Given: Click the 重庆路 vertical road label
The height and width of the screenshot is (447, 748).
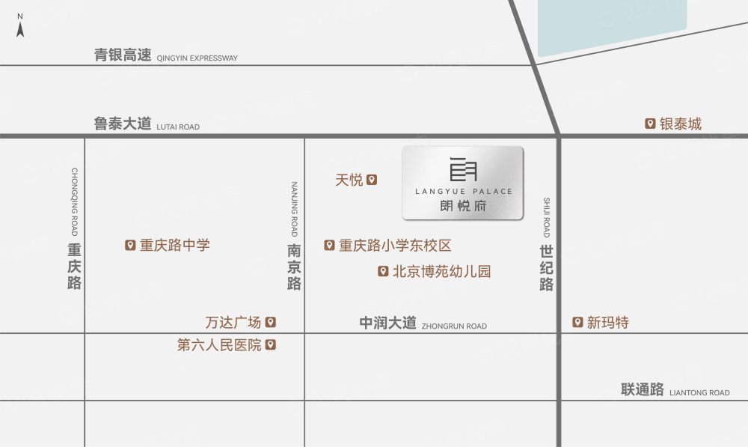Looking at the screenshot, I should coord(74,266).
